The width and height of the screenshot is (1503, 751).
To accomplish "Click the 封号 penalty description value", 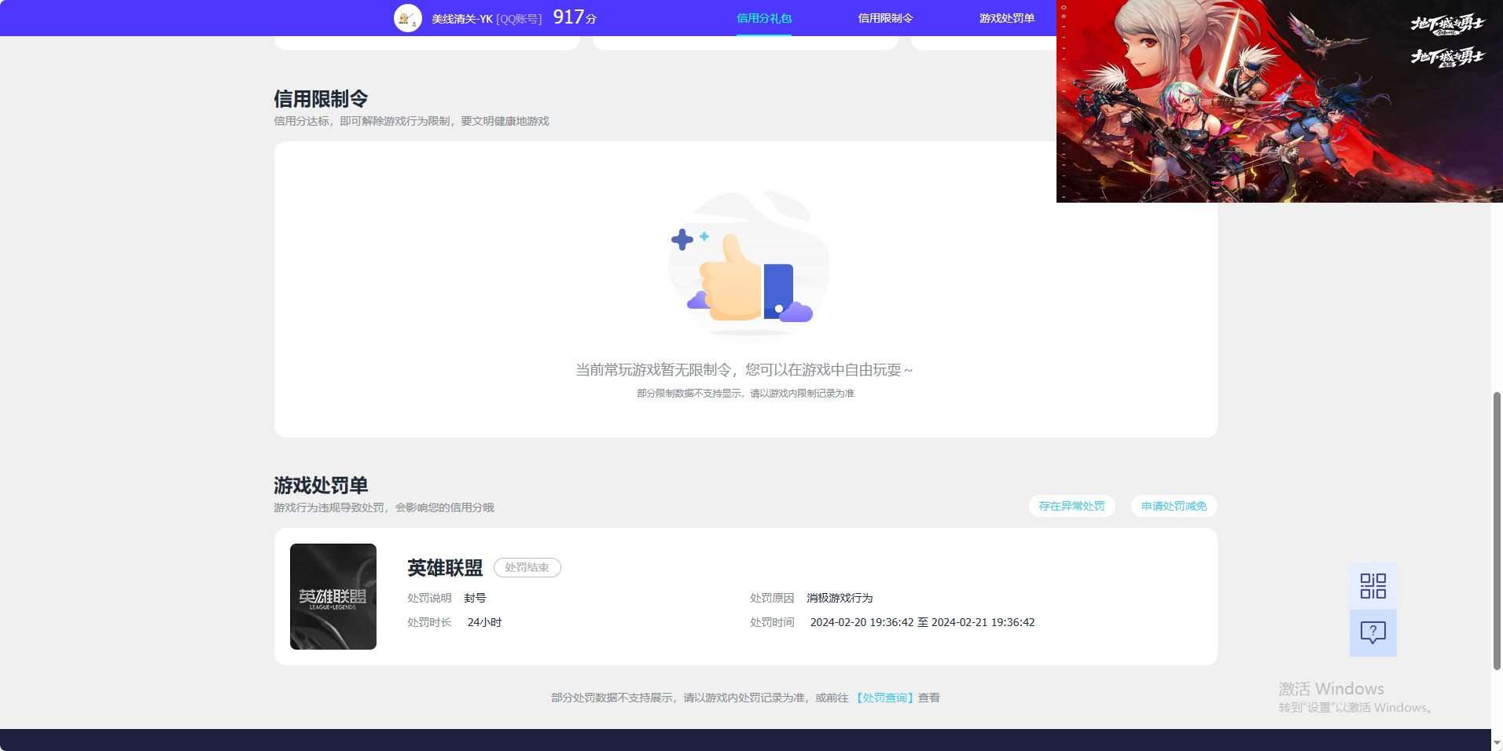I will pos(475,598).
